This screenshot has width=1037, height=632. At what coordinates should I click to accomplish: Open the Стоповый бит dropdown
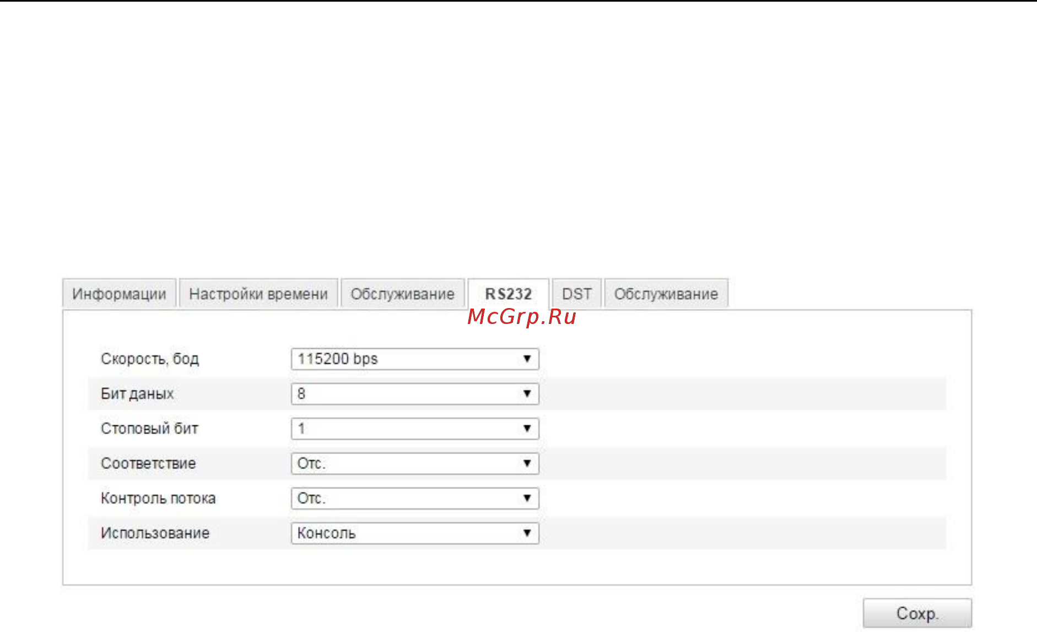click(415, 429)
